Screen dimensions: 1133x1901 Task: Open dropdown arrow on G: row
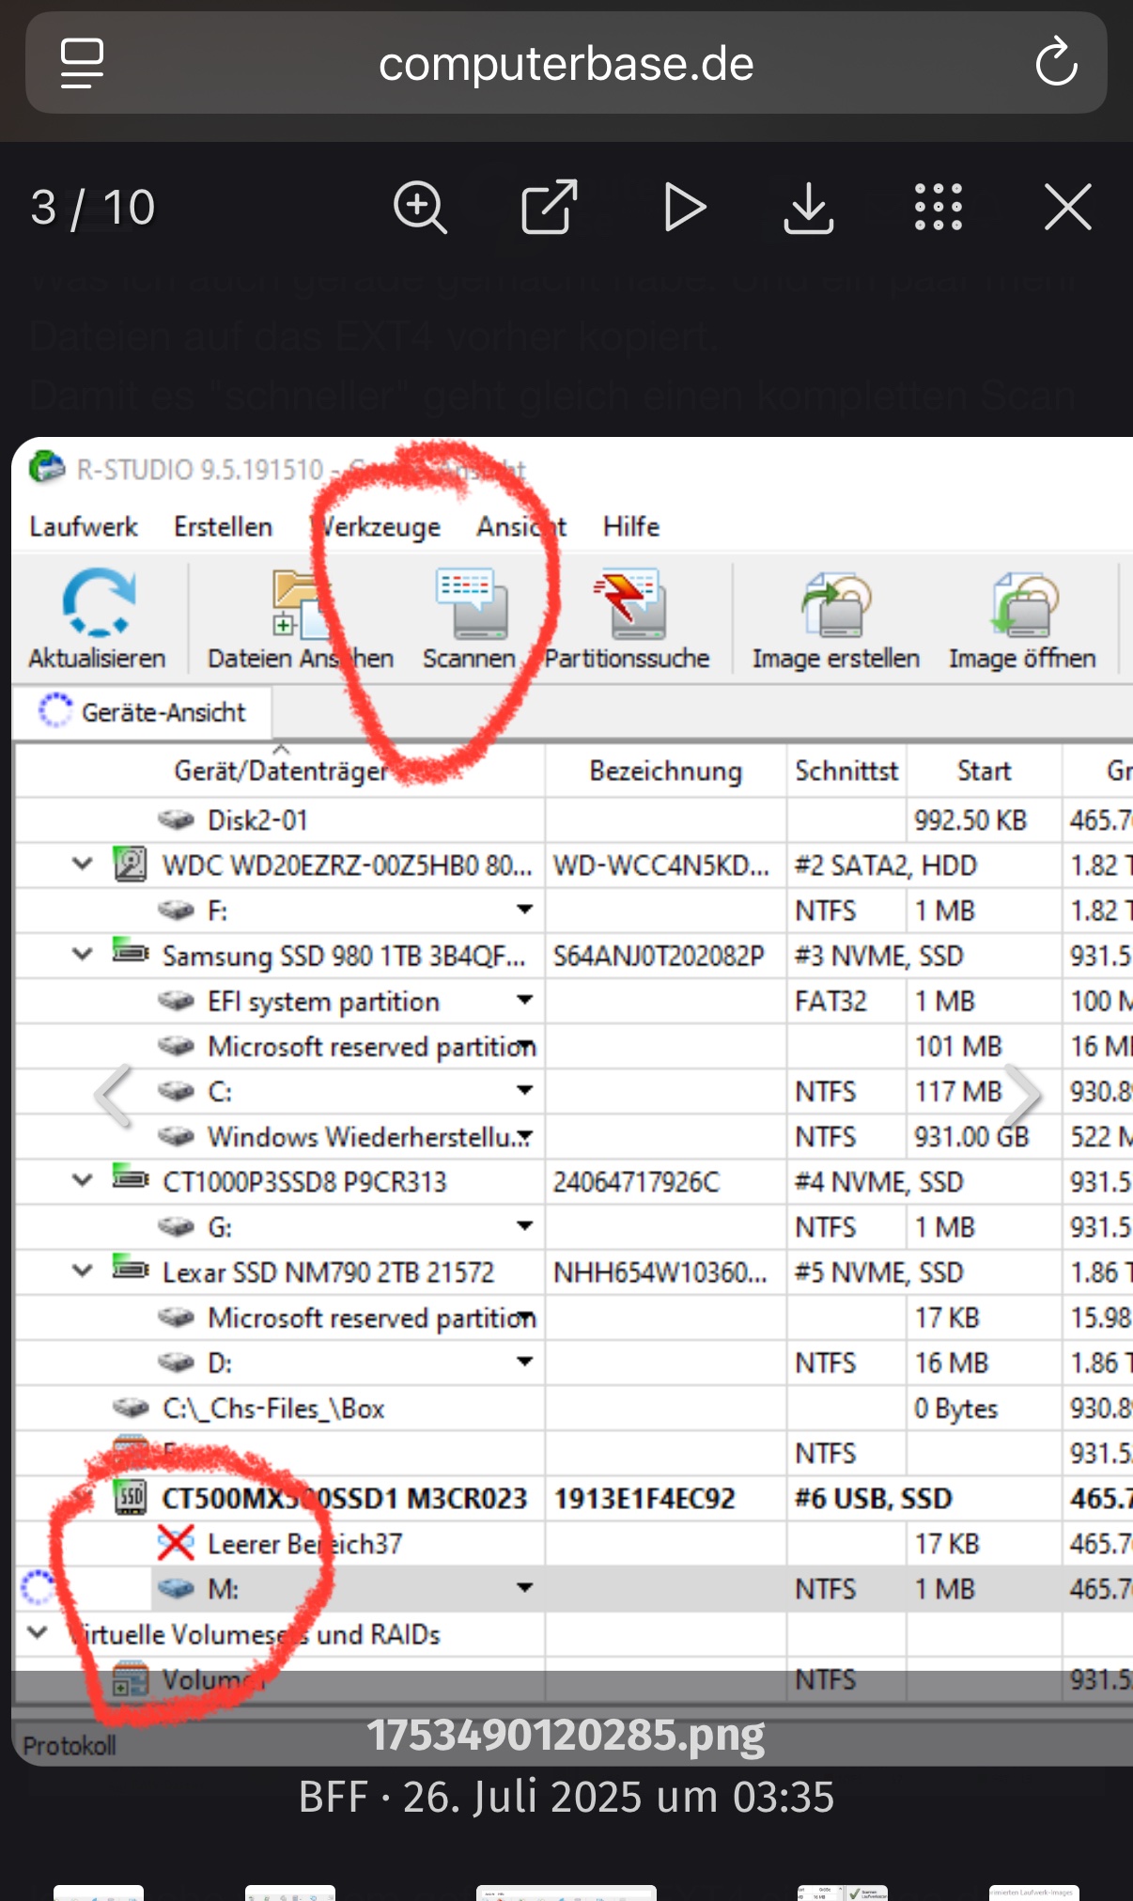(525, 1226)
